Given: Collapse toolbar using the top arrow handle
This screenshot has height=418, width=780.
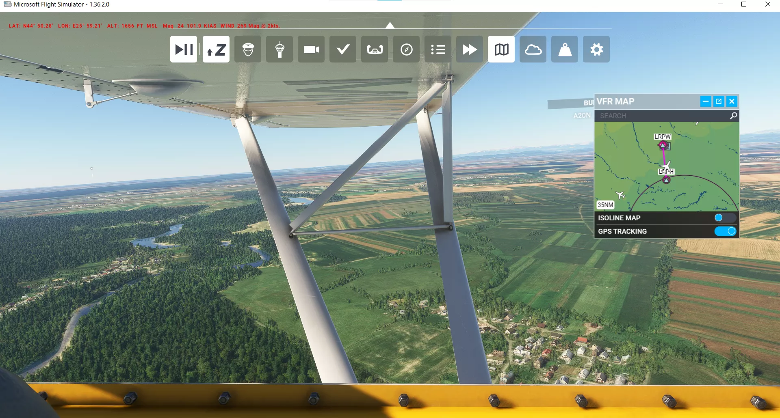Looking at the screenshot, I should 390,26.
